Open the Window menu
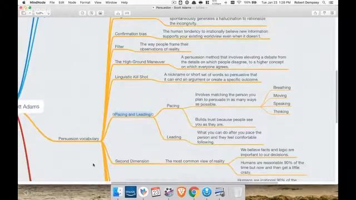 (x=111, y=2)
